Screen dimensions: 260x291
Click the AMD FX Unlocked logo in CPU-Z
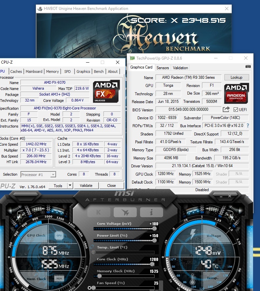point(106,91)
